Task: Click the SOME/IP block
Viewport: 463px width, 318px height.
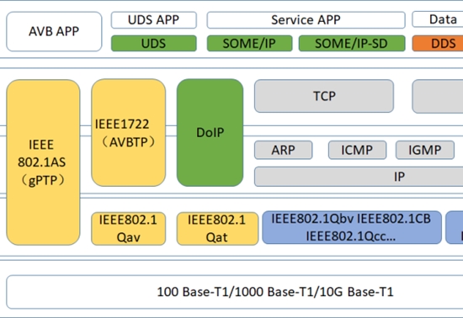Action: click(249, 44)
